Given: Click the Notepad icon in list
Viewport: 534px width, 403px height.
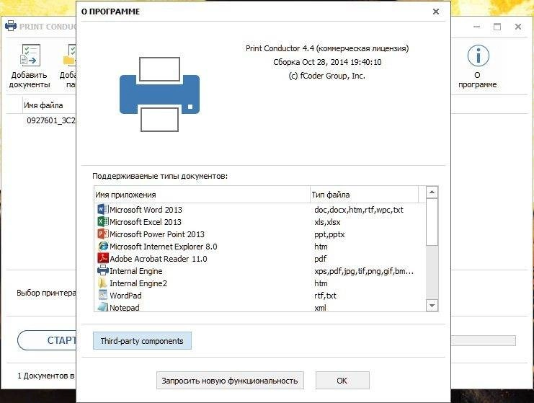Looking at the screenshot, I should tap(103, 307).
